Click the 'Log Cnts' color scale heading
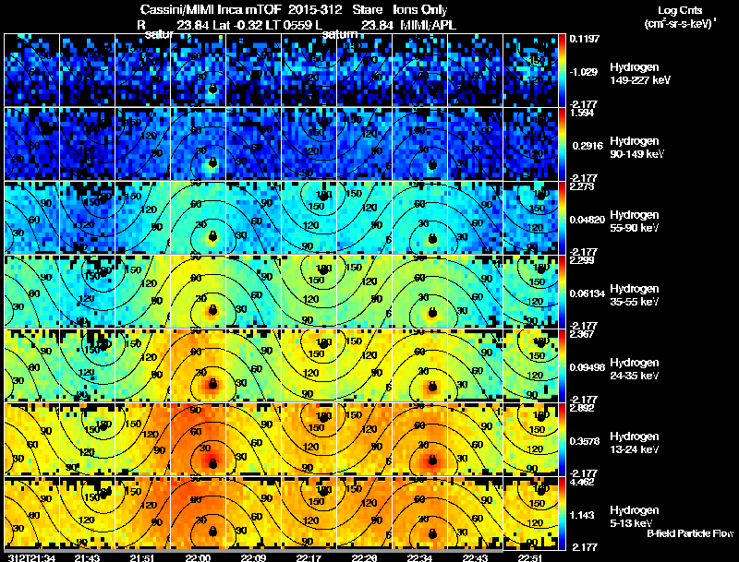This screenshot has height=562, width=739. [680, 10]
